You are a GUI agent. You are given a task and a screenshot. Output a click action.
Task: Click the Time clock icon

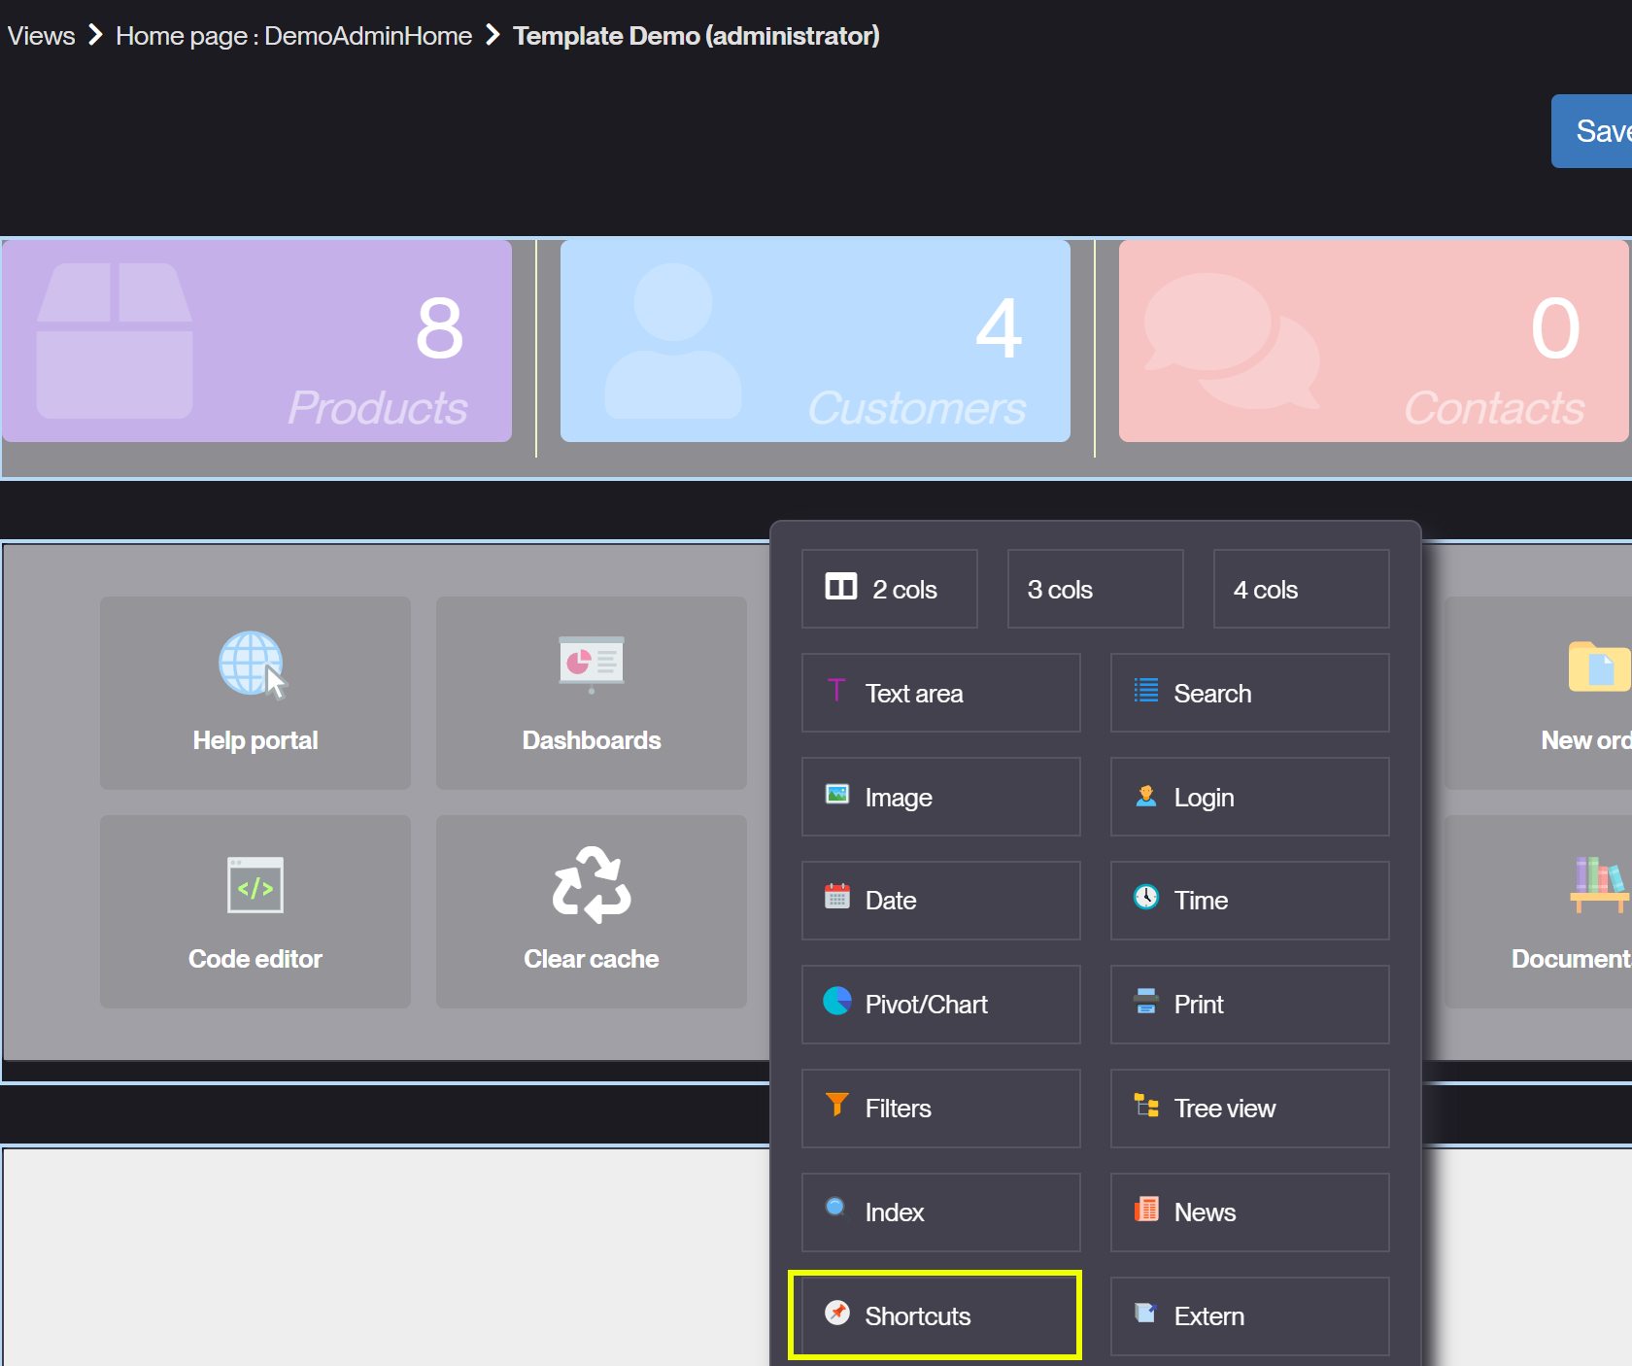coord(1146,897)
